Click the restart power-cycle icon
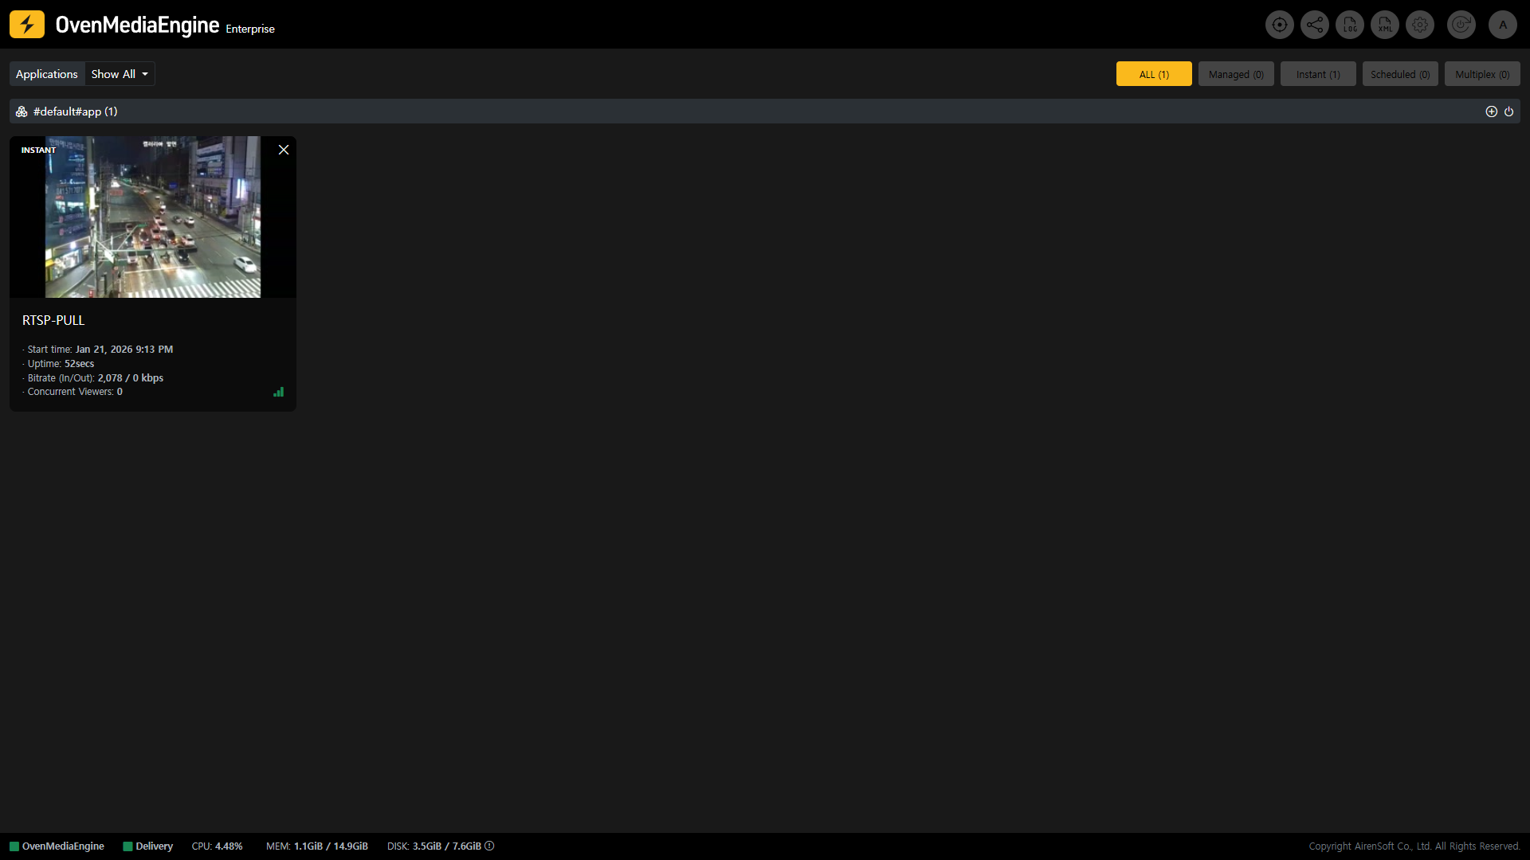This screenshot has height=860, width=1530. tap(1461, 25)
